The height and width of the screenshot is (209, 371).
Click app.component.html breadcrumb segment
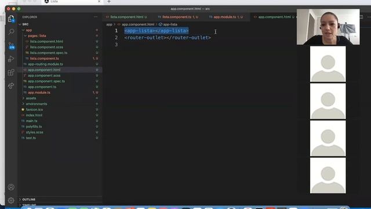tap(138, 24)
